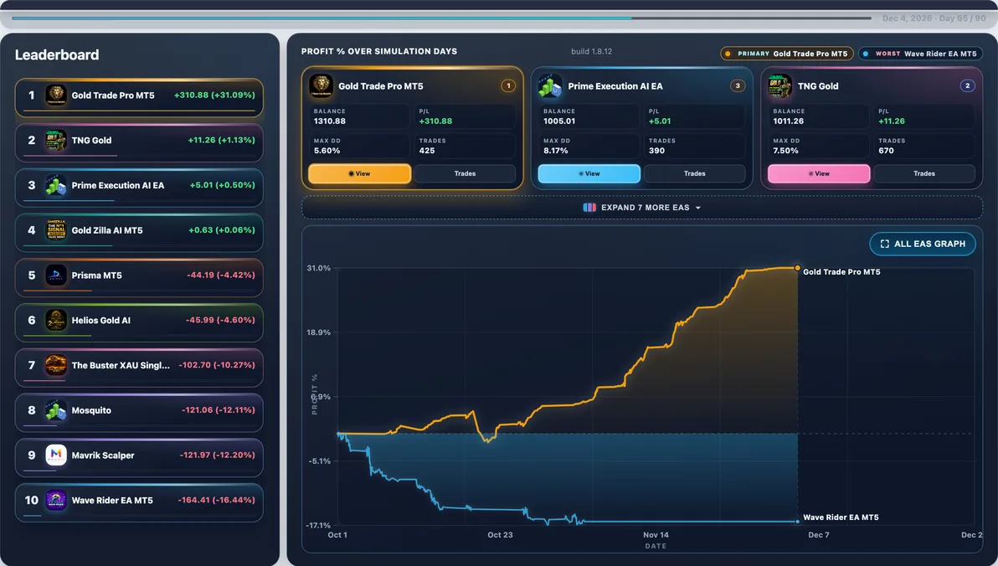The image size is (998, 566).
Task: Click Wave Rider EA MT5 chart line label
Action: click(x=841, y=517)
